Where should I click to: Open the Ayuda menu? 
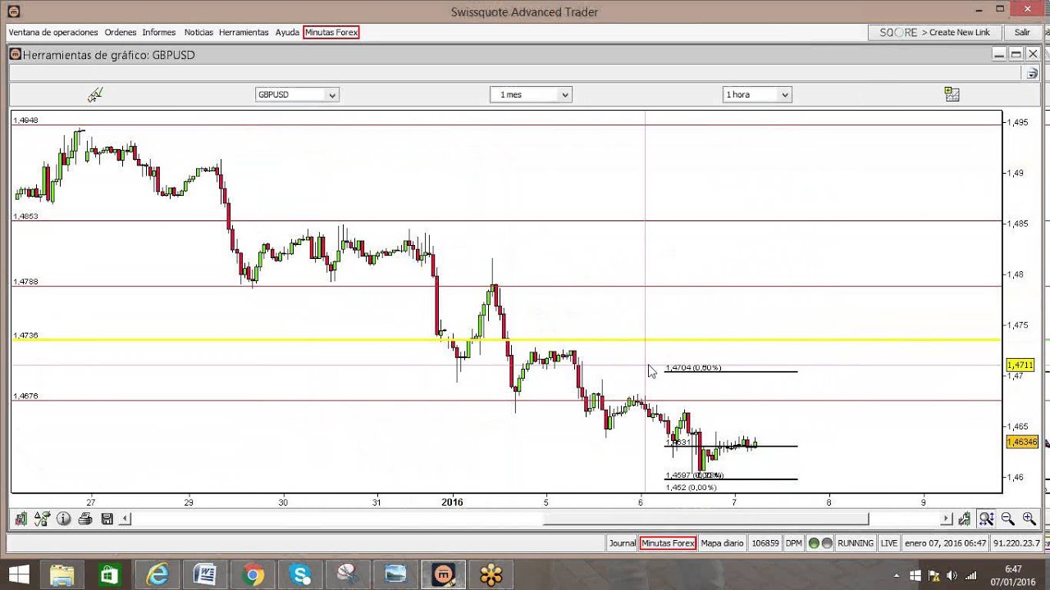(x=287, y=32)
